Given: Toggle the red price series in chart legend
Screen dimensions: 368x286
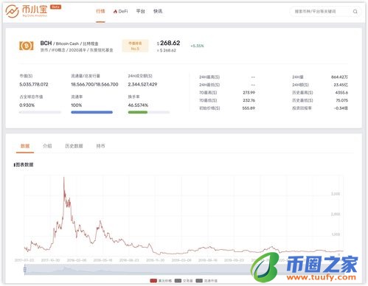Looking at the screenshot, I should click(x=161, y=281).
